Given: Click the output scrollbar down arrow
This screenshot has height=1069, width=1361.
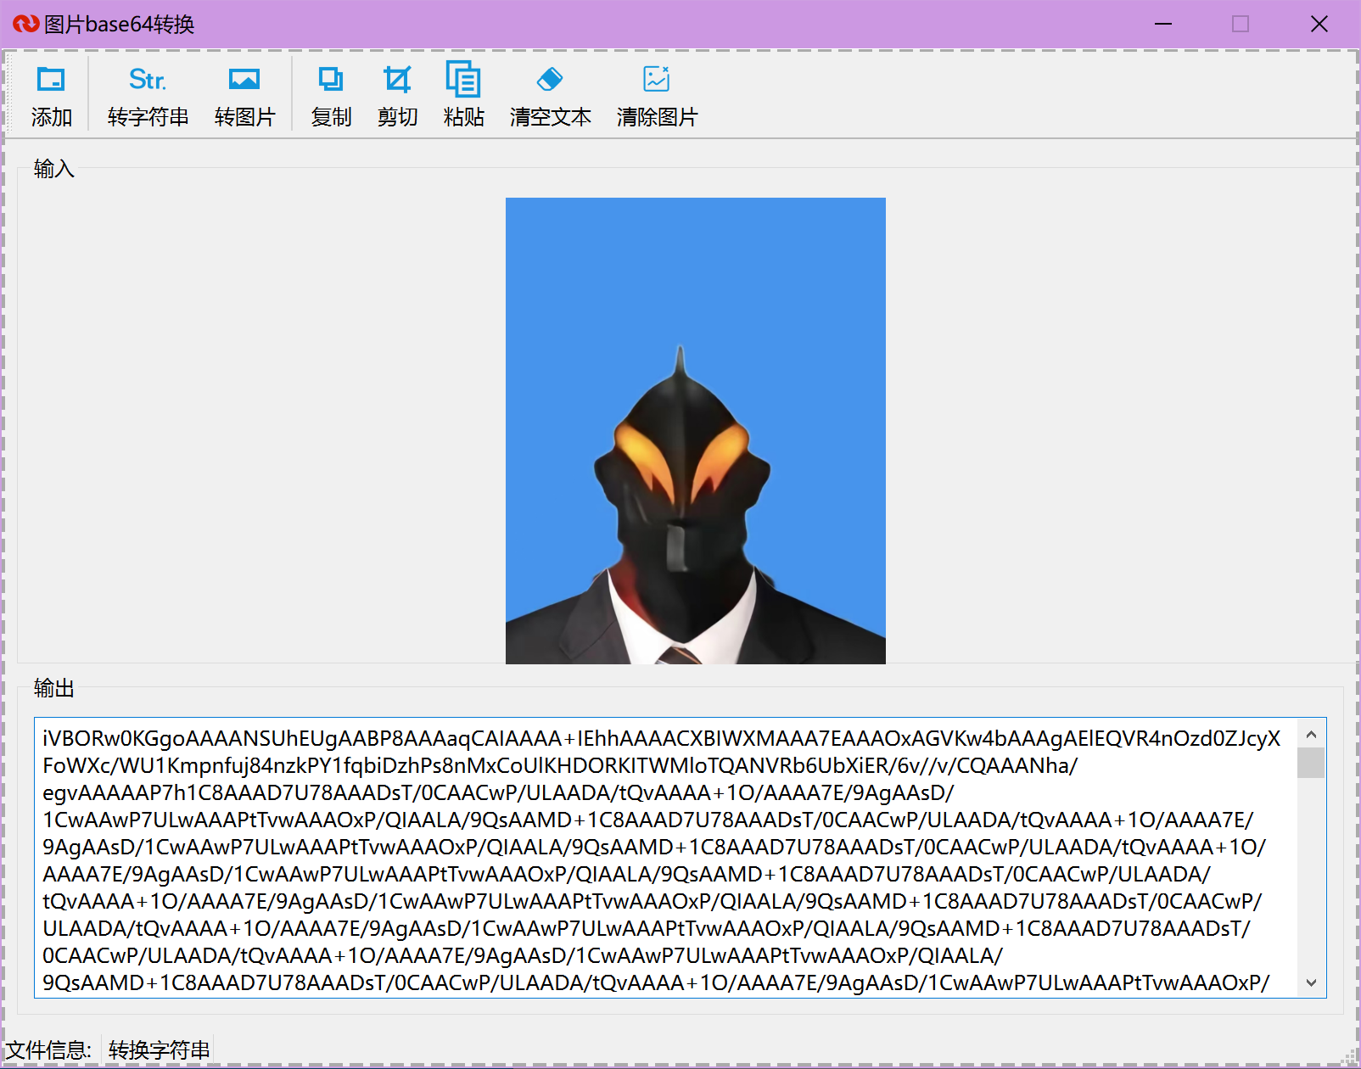Looking at the screenshot, I should (1311, 983).
